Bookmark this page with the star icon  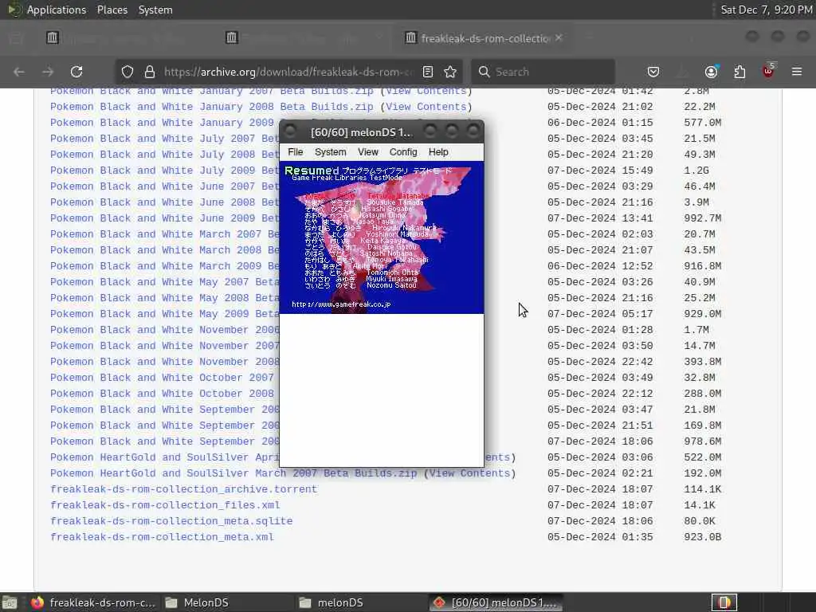point(450,72)
